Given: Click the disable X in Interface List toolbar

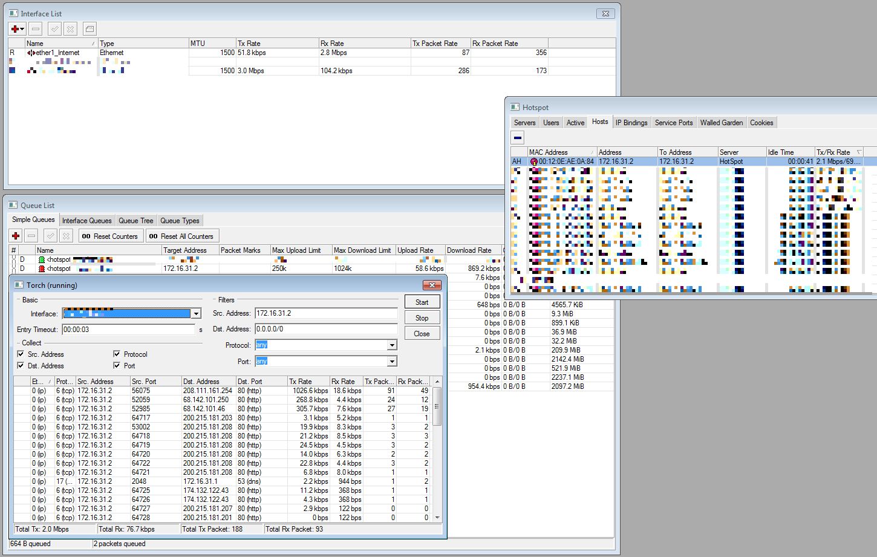Looking at the screenshot, I should click(x=70, y=29).
